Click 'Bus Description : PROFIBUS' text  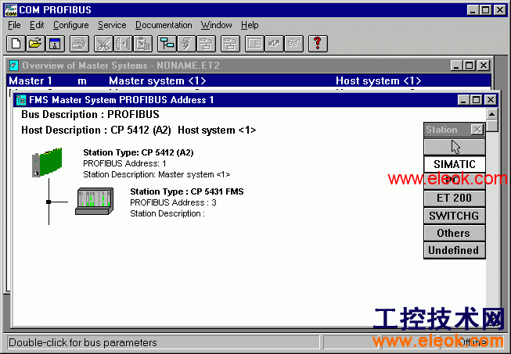coord(90,115)
